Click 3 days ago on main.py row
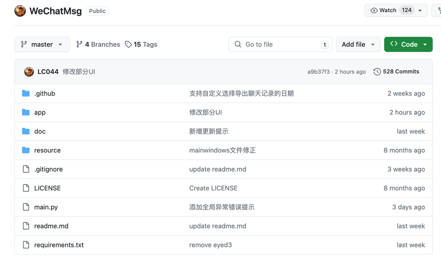This screenshot has height=262, width=441. 409,207
